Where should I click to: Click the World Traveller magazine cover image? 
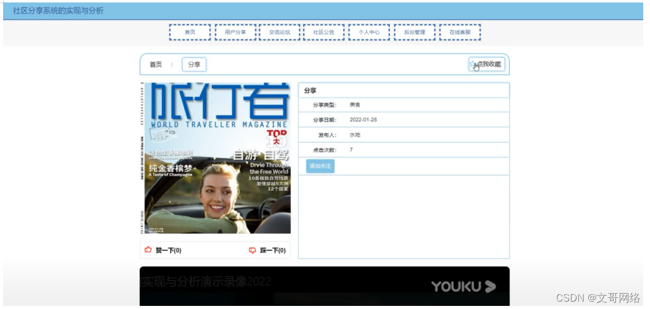215,158
